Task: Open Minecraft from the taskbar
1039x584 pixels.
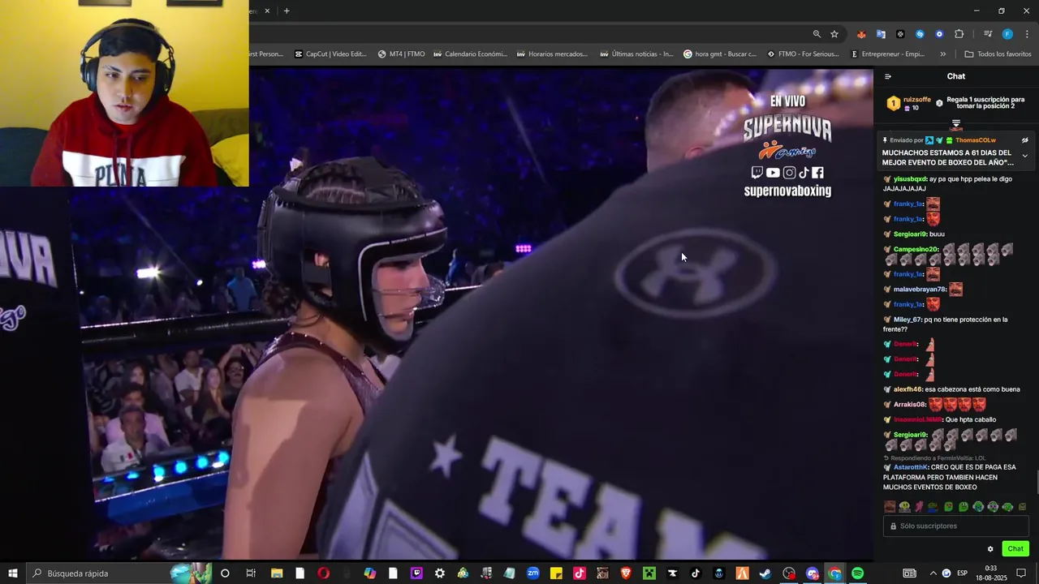Action: point(649,573)
